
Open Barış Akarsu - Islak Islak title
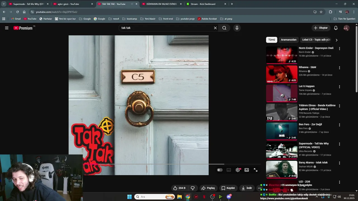(313, 162)
